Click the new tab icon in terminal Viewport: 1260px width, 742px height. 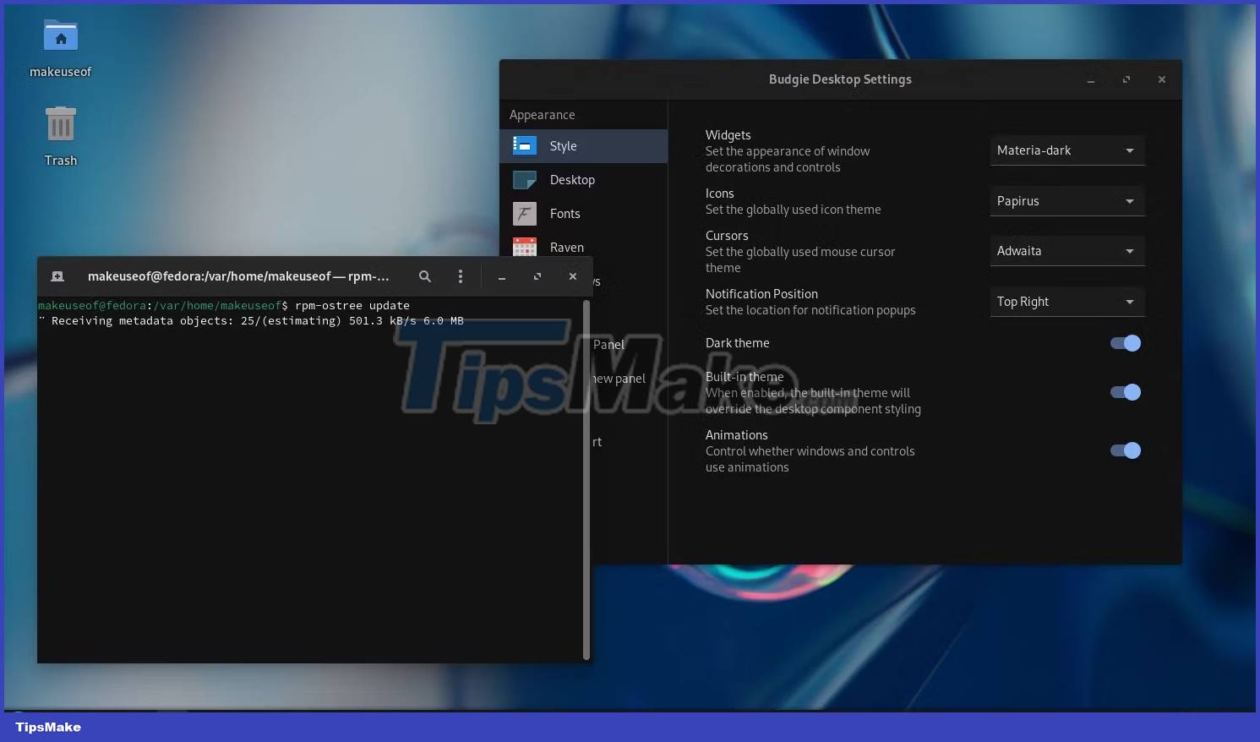[x=57, y=276]
